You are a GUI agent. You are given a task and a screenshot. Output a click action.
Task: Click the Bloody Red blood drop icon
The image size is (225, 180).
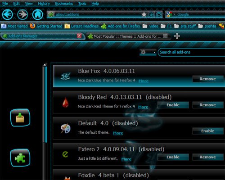click(65, 102)
